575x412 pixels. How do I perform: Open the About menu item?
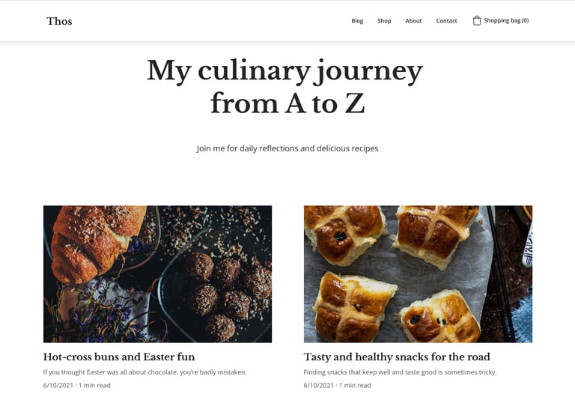tap(413, 21)
